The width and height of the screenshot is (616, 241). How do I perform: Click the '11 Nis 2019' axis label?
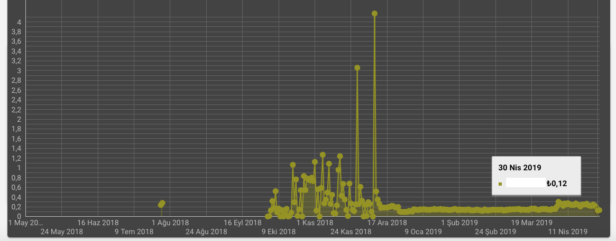[x=568, y=232]
